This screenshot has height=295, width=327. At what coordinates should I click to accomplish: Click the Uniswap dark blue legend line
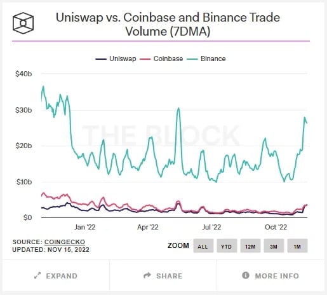click(101, 59)
